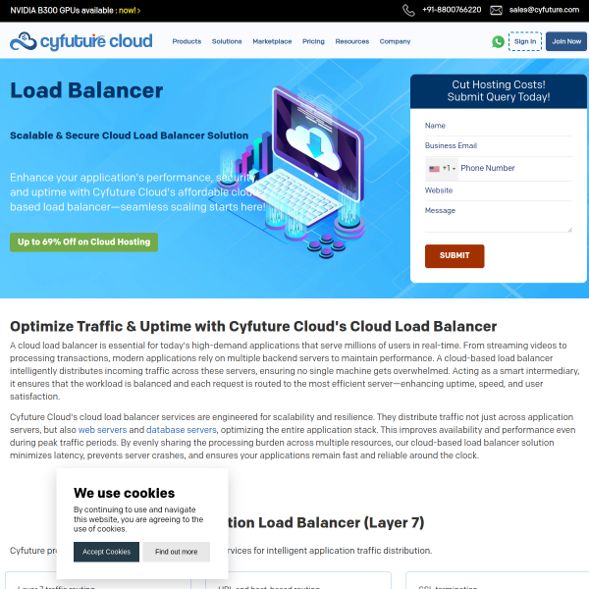Open the Products menu
This screenshot has width=589, height=589.
click(x=187, y=41)
